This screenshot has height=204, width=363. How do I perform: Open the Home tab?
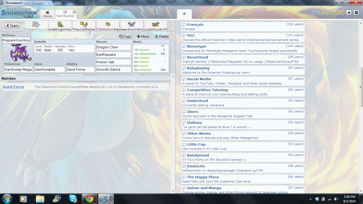click(48, 14)
